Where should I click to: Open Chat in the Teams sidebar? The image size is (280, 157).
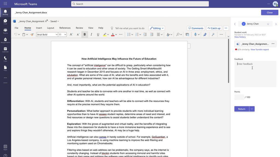5,22
